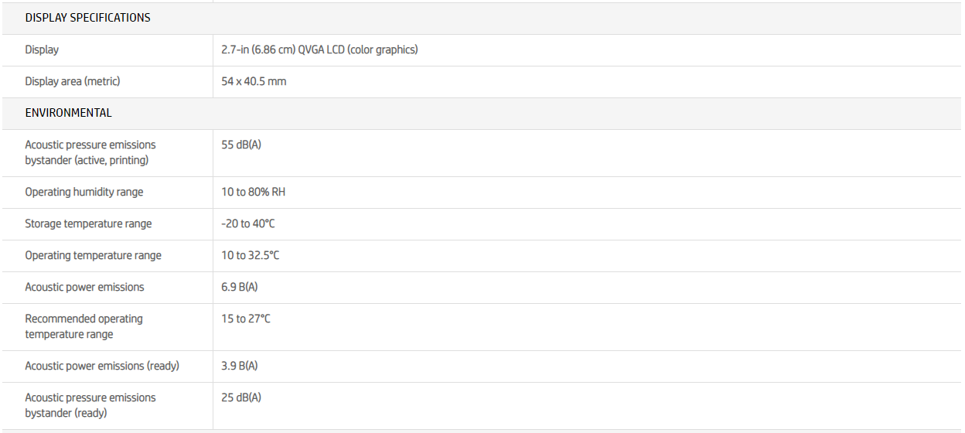Click the 6.9 B(A) value
Viewport: 965px width, 433px height.
tap(240, 287)
